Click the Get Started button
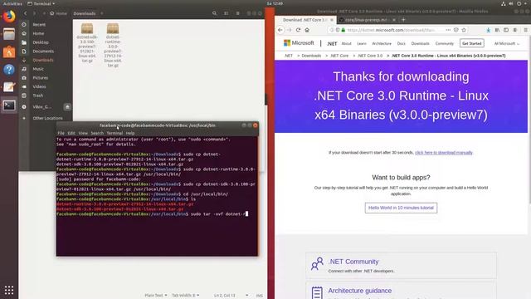Viewport: 531px width, 299px height. tap(472, 43)
